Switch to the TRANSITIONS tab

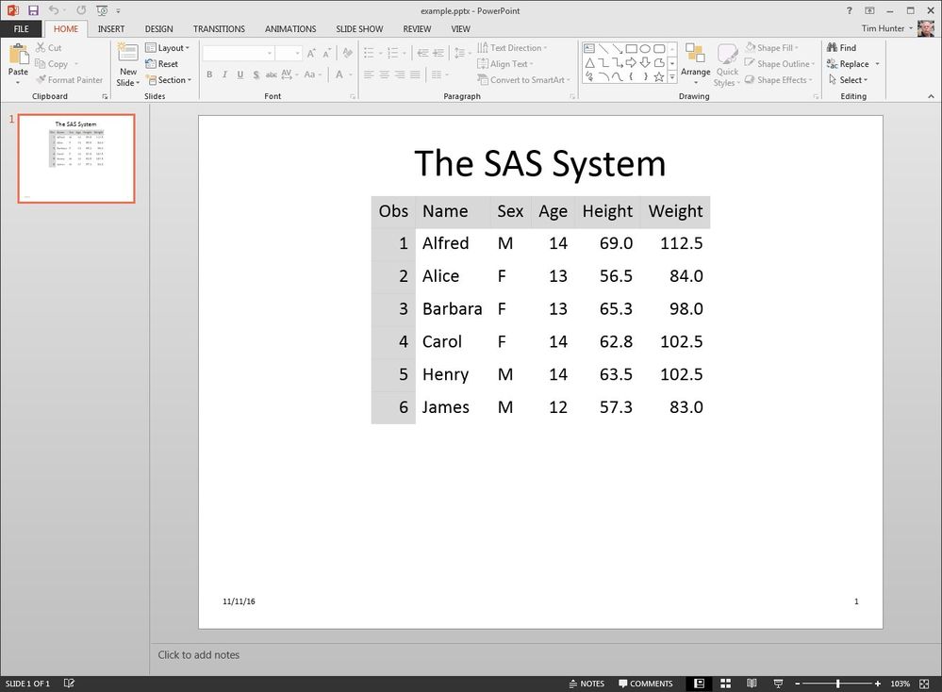point(219,29)
